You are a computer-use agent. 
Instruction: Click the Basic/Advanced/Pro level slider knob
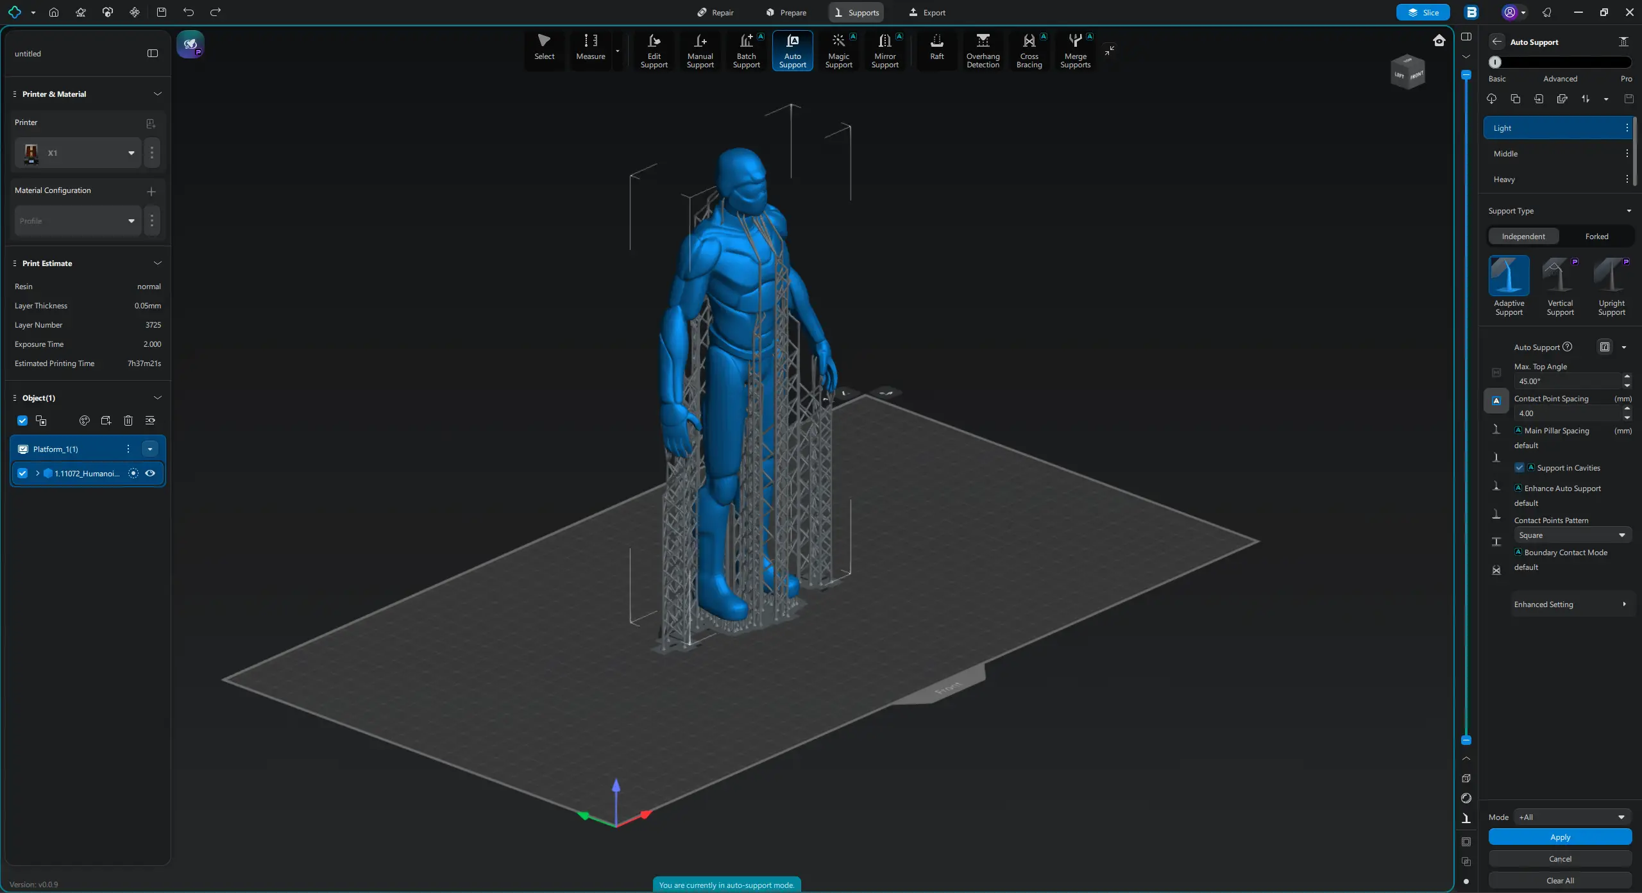click(1495, 62)
